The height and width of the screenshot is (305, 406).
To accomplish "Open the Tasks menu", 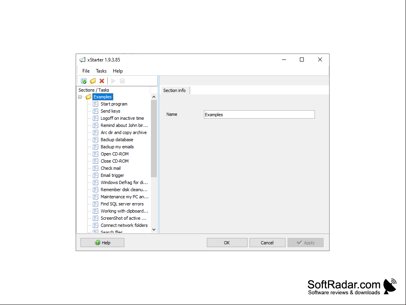I will [101, 71].
